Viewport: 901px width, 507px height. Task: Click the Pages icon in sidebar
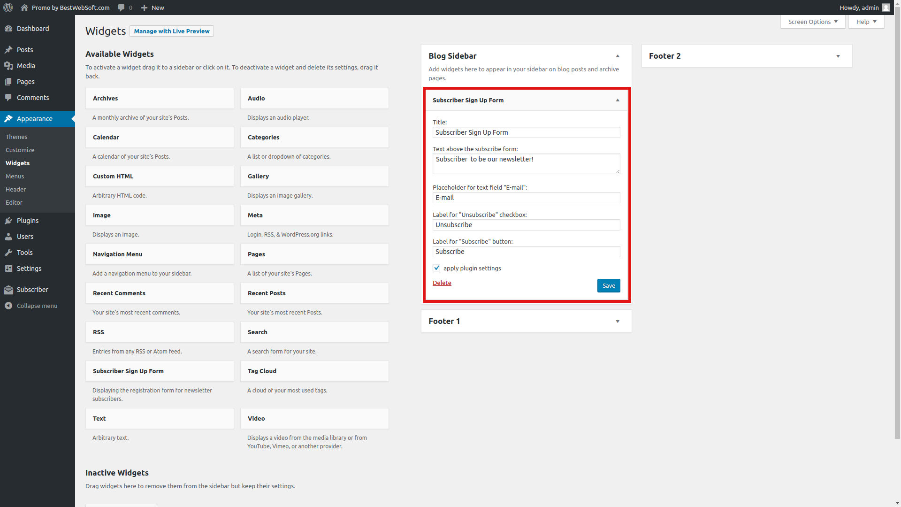[x=8, y=82]
